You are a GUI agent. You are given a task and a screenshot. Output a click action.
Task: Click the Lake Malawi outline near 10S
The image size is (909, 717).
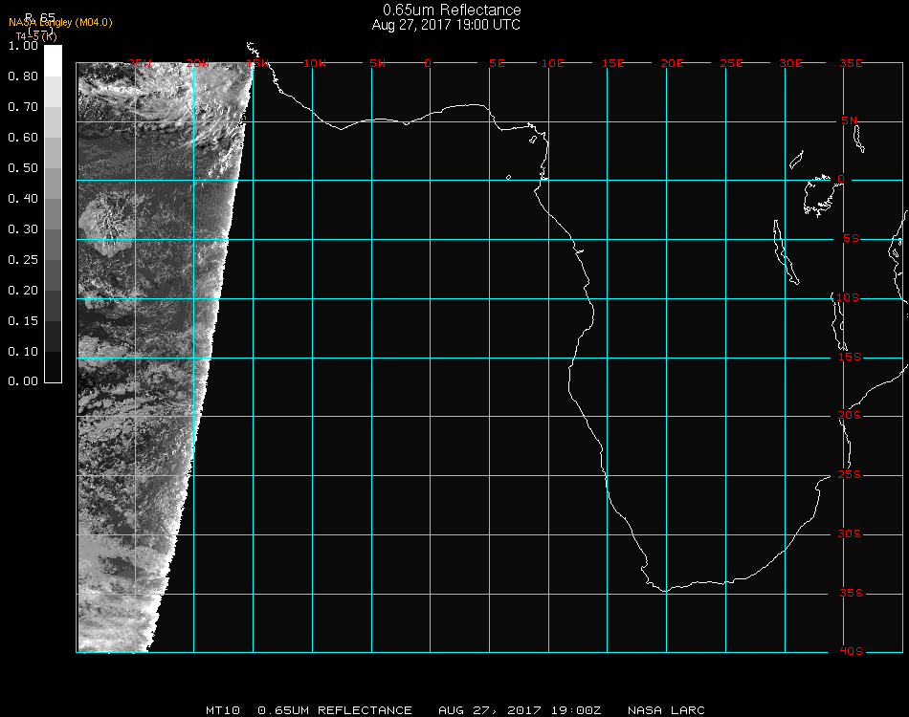(x=839, y=321)
